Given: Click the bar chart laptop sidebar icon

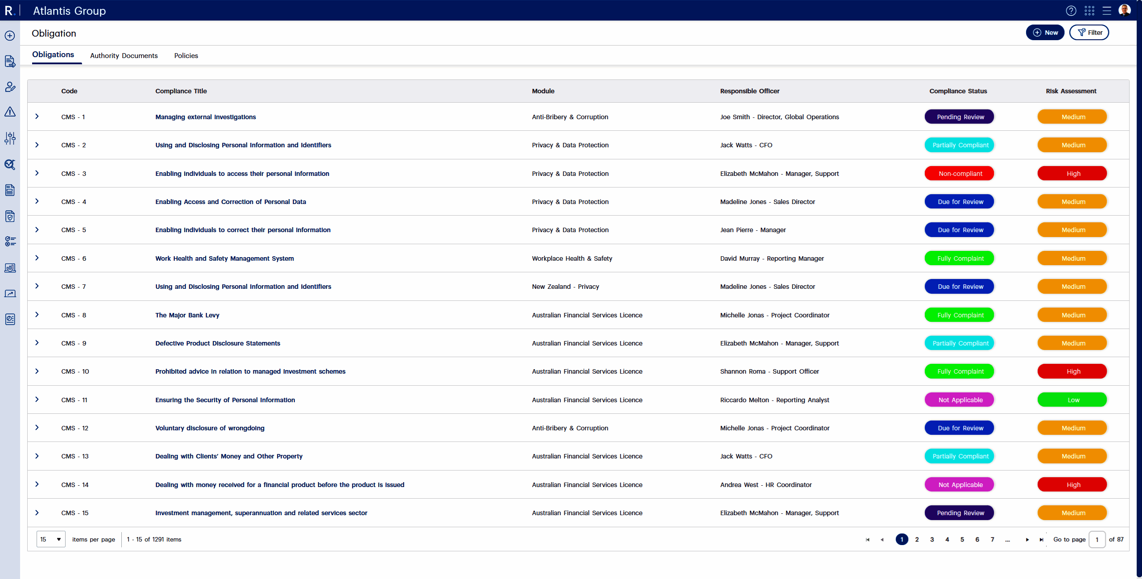Looking at the screenshot, I should coord(10,268).
